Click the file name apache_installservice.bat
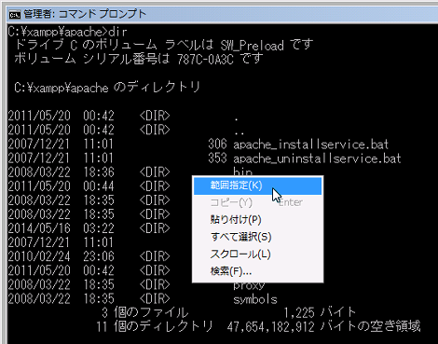 [311, 144]
